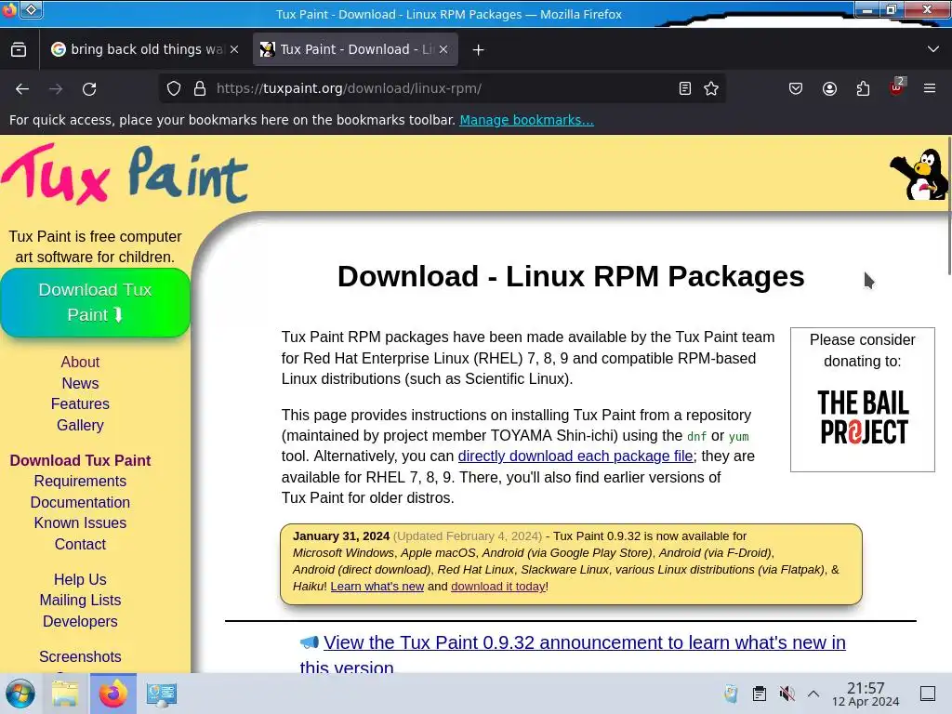The width and height of the screenshot is (952, 714).
Task: Open the Firefox hamburger menu
Action: click(930, 88)
